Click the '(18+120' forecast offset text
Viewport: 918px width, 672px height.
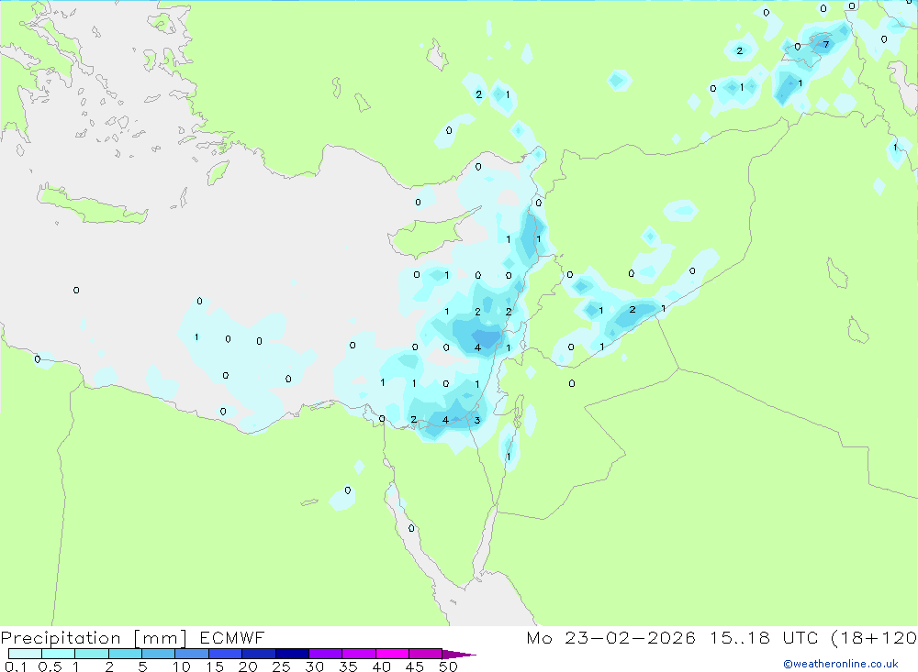874,638
